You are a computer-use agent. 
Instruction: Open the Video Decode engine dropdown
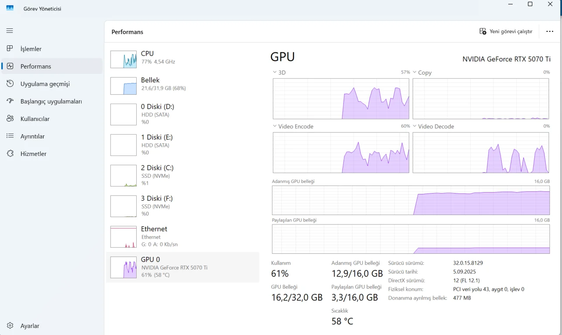click(x=415, y=126)
